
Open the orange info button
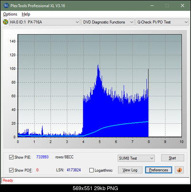point(179,170)
